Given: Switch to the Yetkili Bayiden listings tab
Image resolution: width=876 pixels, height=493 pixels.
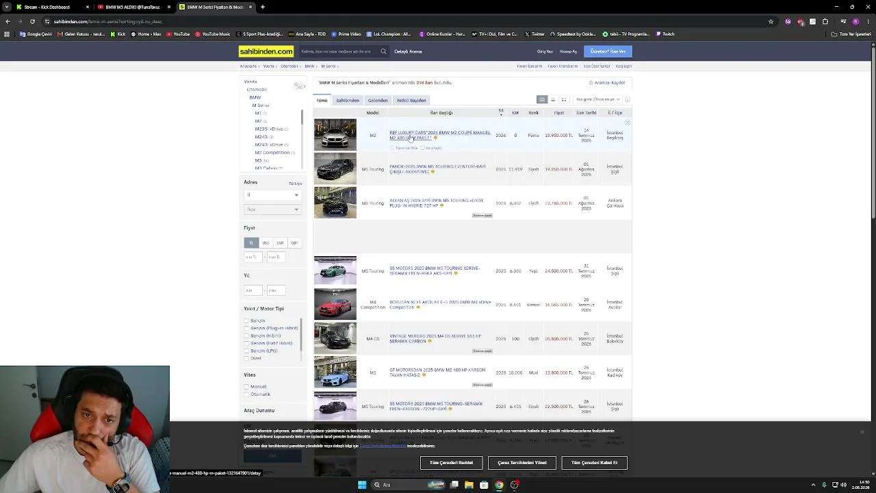Looking at the screenshot, I should [411, 101].
